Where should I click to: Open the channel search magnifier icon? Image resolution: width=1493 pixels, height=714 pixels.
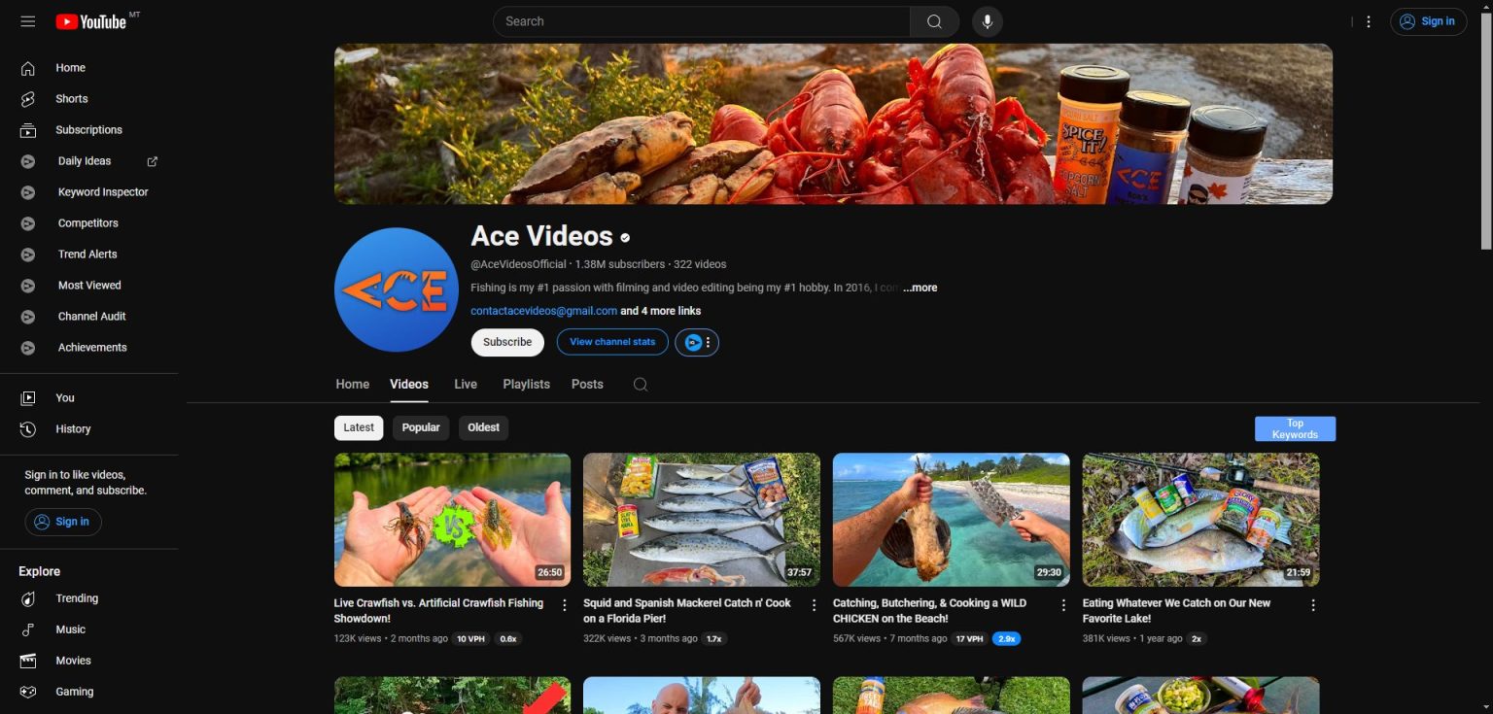point(640,385)
